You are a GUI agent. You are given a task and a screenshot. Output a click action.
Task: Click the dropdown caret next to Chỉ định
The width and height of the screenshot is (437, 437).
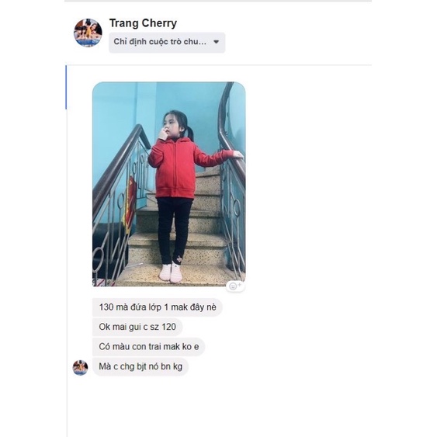point(216,42)
